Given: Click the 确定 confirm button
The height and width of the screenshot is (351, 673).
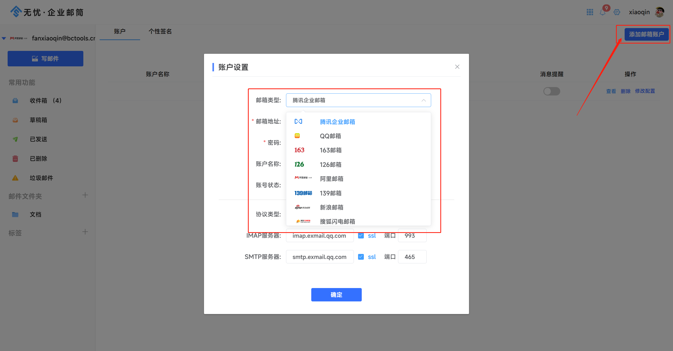Looking at the screenshot, I should click(x=336, y=295).
